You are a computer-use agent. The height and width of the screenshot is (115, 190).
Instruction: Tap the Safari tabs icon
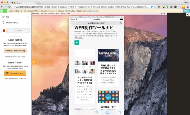tap(120, 112)
